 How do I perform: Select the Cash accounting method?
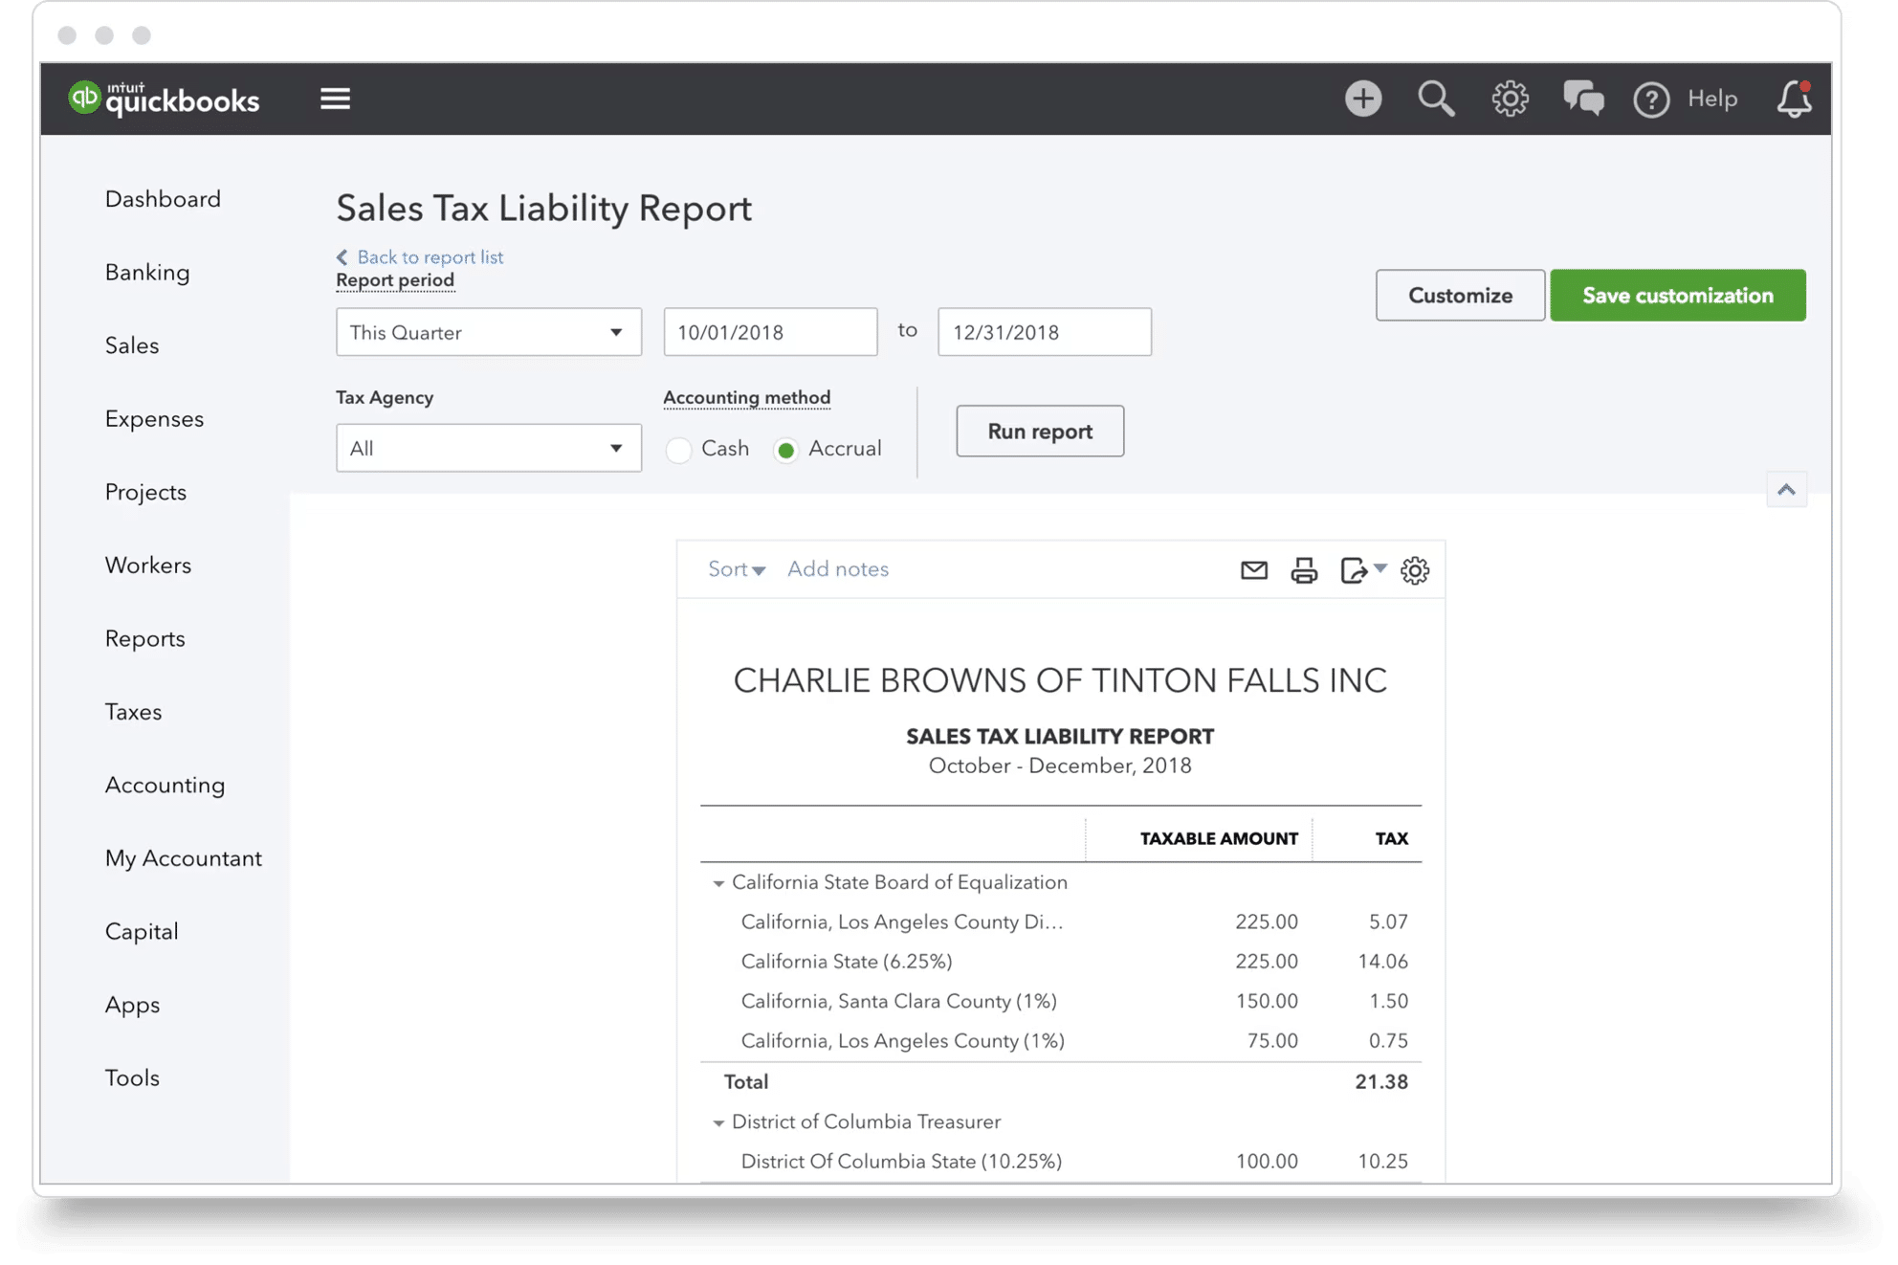pos(677,448)
